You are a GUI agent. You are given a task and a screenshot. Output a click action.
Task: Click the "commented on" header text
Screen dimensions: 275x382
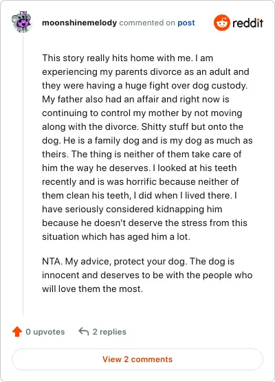point(147,23)
